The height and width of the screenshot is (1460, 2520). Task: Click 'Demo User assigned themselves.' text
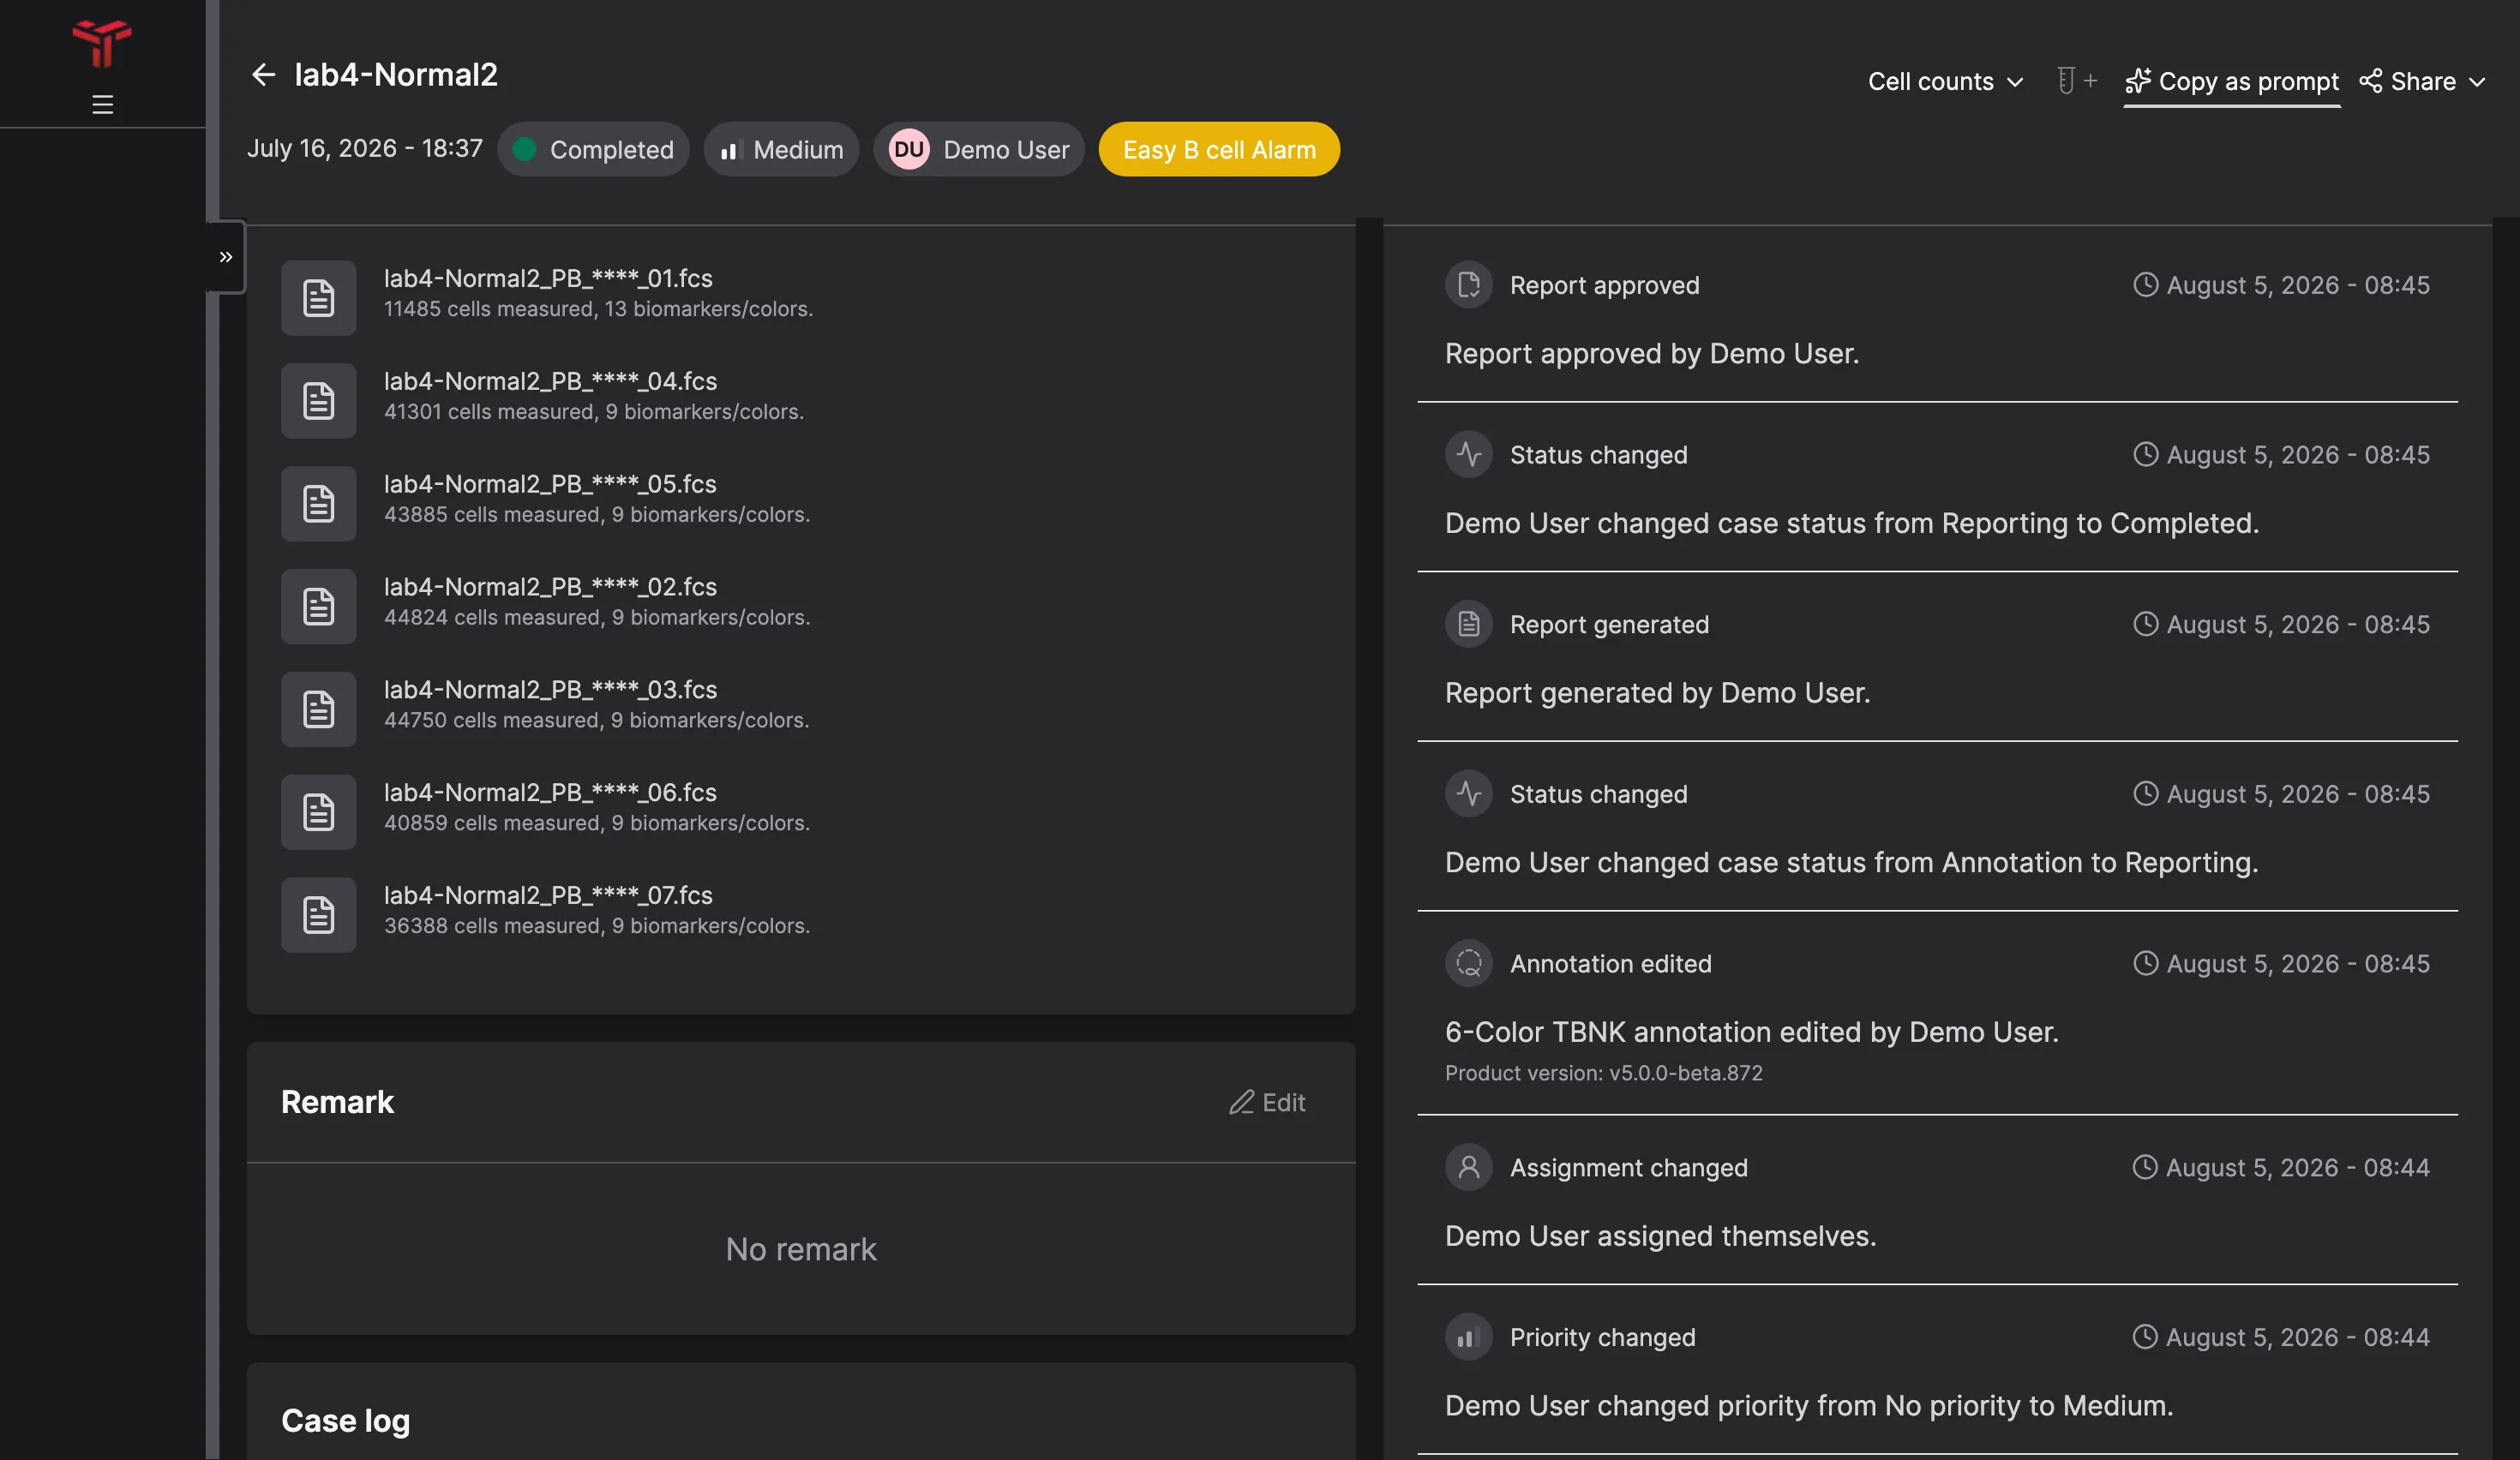coord(1660,1236)
